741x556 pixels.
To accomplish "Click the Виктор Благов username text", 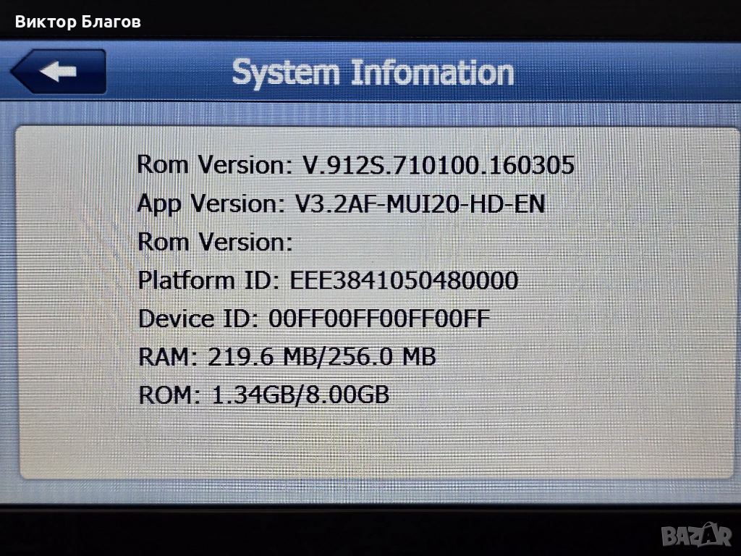I will [x=78, y=22].
